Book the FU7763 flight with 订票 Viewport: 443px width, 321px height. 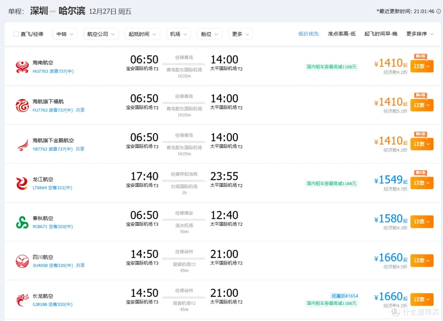click(x=422, y=105)
